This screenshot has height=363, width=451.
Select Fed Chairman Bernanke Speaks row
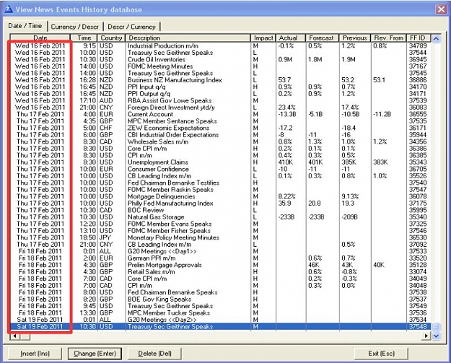point(220,292)
